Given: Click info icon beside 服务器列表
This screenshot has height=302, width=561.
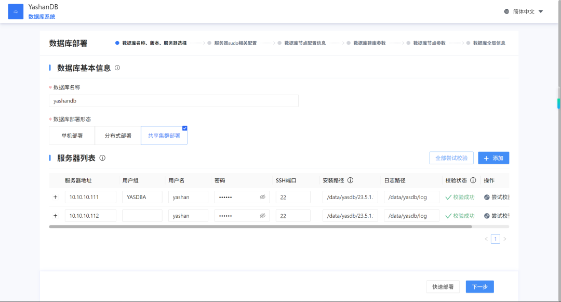Looking at the screenshot, I should pos(102,158).
